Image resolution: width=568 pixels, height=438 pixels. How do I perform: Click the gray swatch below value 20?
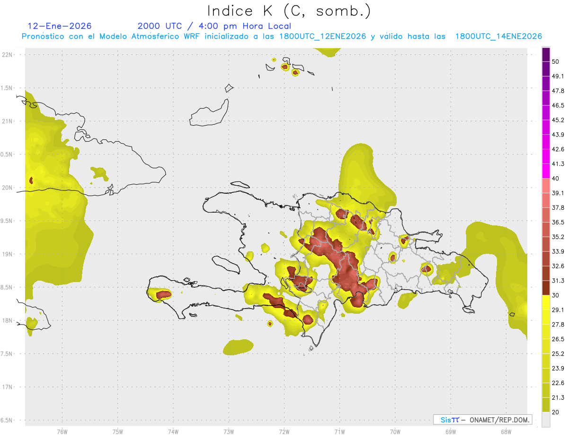coord(546,420)
